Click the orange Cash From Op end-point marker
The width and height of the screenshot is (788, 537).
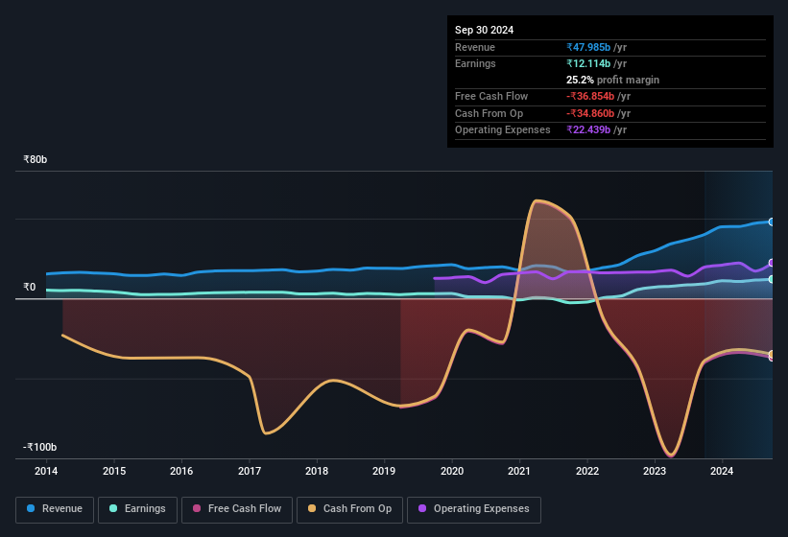pos(772,356)
